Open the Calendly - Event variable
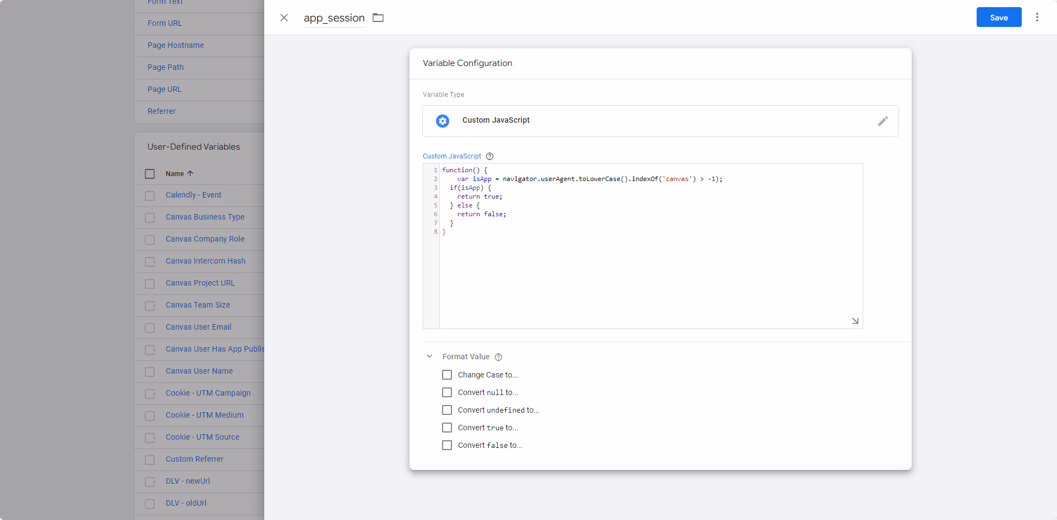The height and width of the screenshot is (520, 1057). pos(193,195)
